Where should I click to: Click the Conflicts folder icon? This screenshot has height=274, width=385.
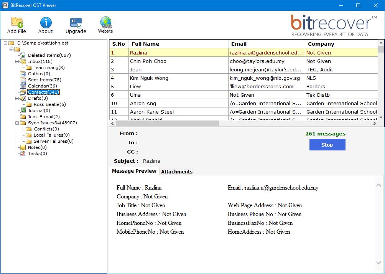tap(29, 129)
